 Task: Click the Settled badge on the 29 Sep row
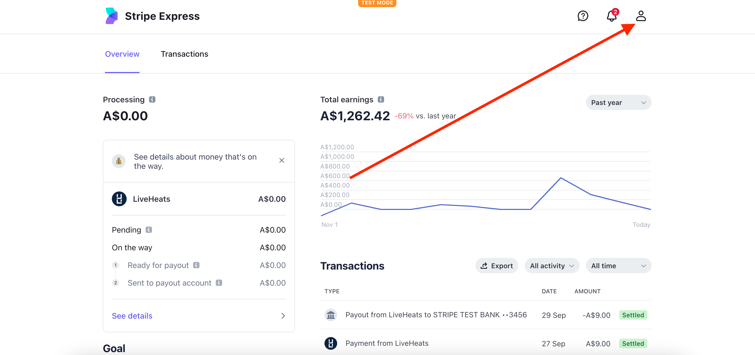click(x=633, y=315)
